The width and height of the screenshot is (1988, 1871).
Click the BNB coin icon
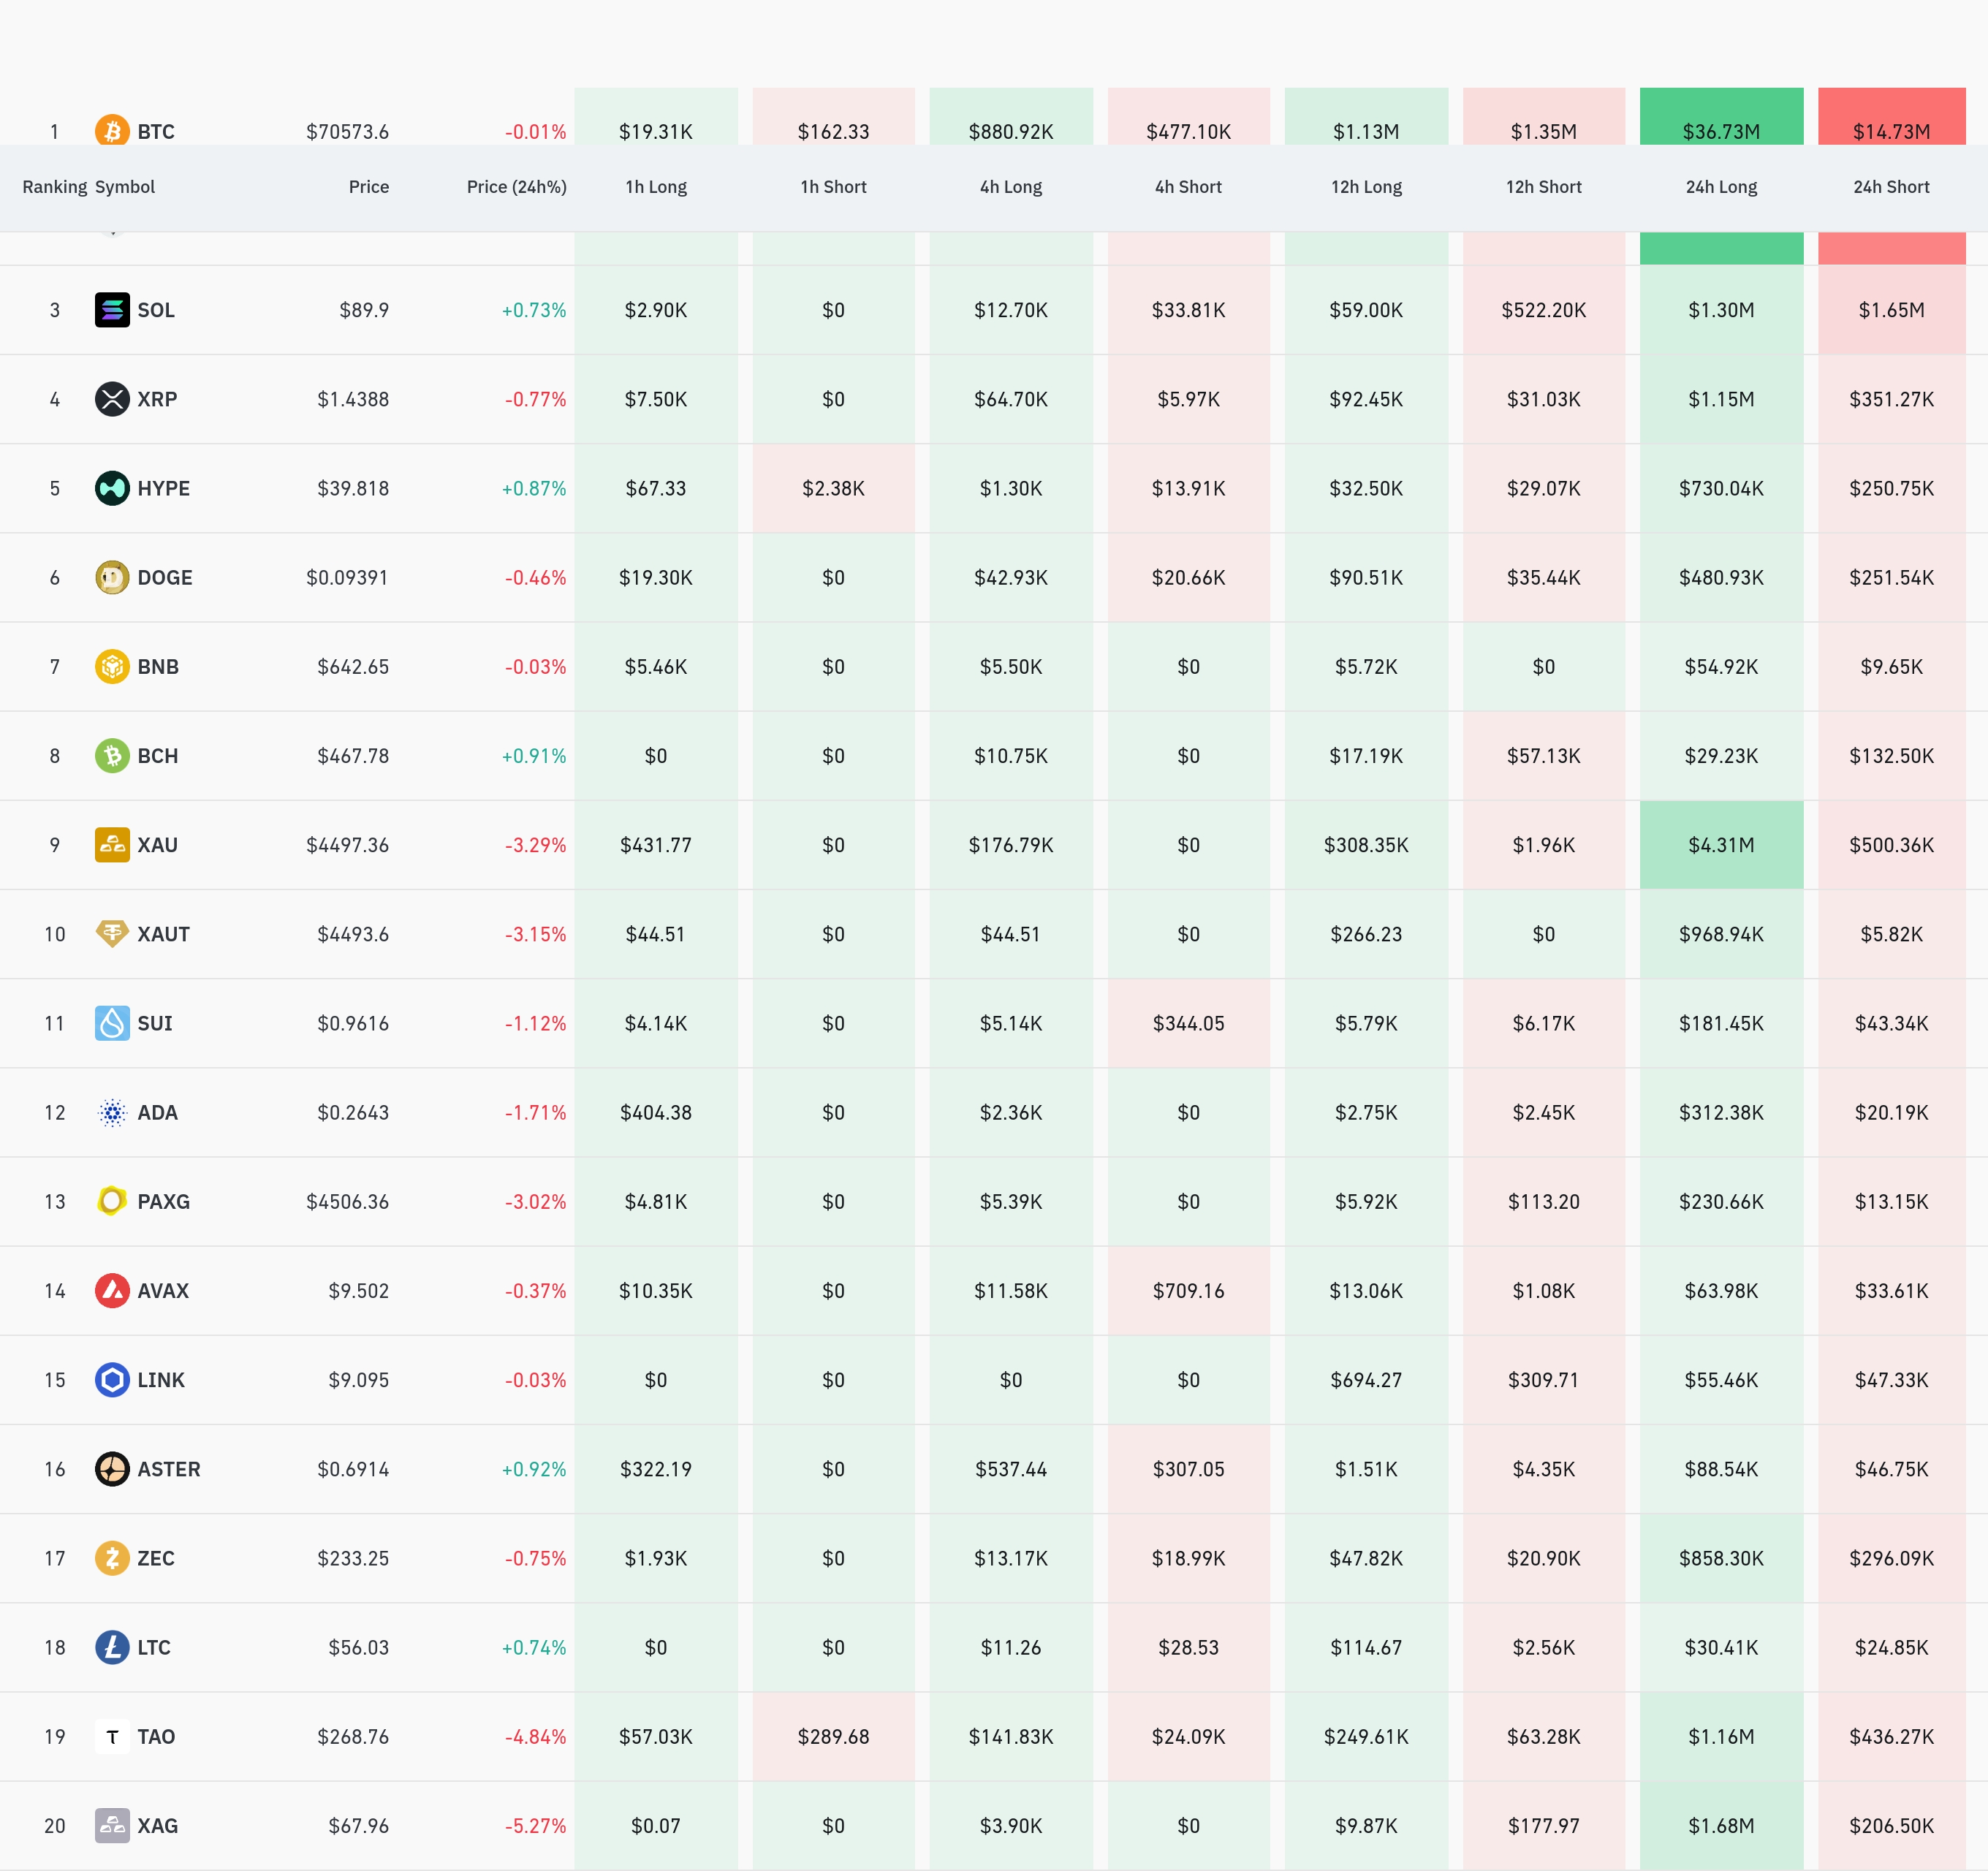pos(112,666)
